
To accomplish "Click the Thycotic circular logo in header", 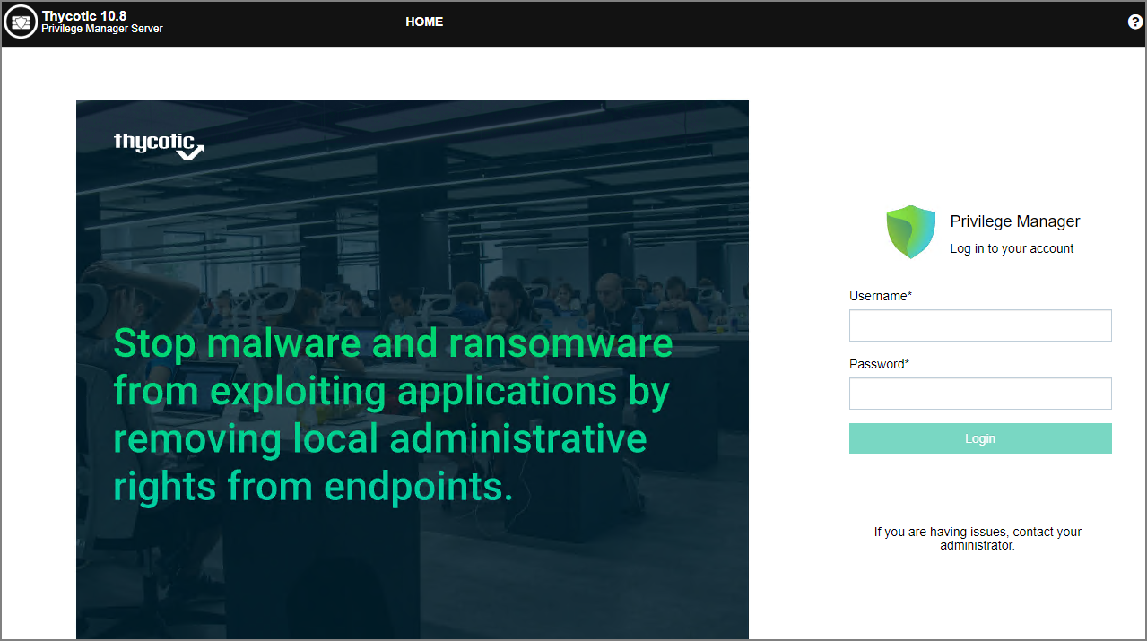I will click(x=21, y=22).
